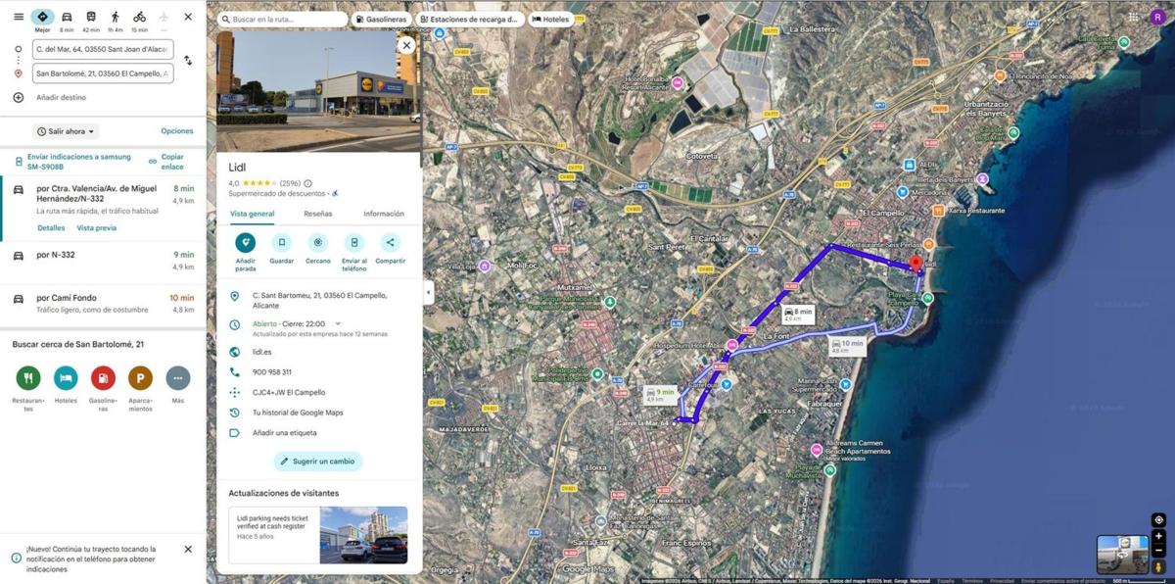Click Sugerir un cambio button
This screenshot has height=584, width=1175.
[x=318, y=462]
